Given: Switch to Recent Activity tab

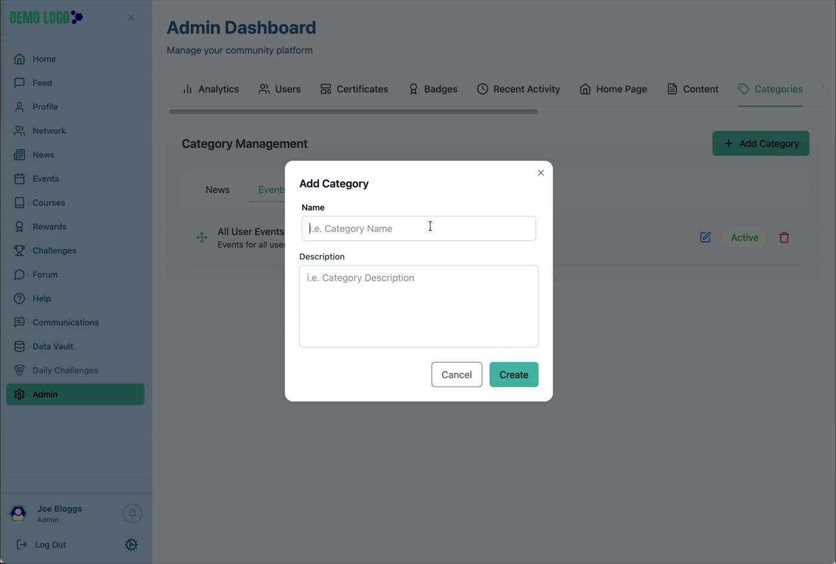Looking at the screenshot, I should (518, 89).
